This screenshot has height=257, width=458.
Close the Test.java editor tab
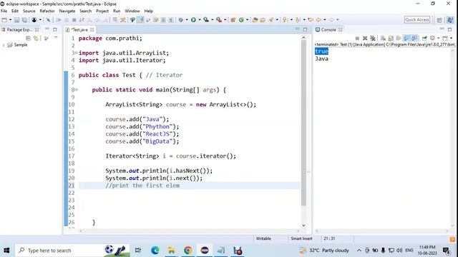click(92, 30)
